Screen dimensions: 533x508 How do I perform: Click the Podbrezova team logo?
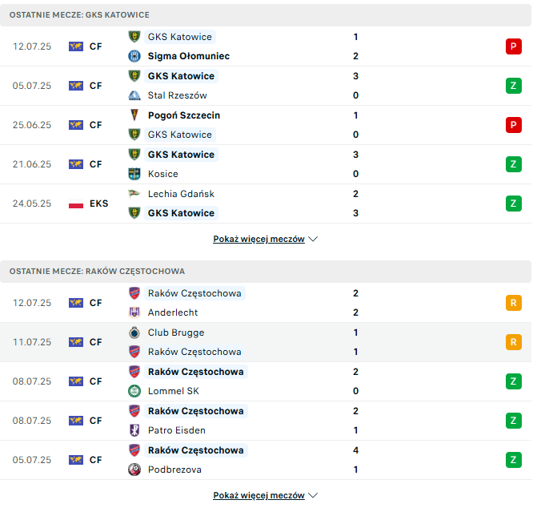click(134, 470)
